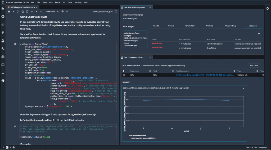271x150 pixels.
Task: Open Debugger table settings gear icon
Action: click(259, 34)
